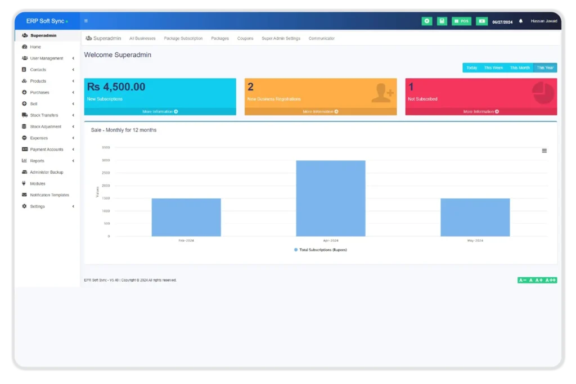Open the calculator icon in top bar

[x=442, y=21]
